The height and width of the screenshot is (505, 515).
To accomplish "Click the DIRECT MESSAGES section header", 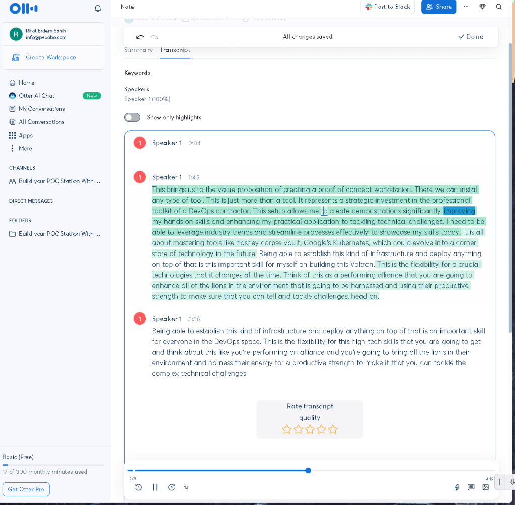I will pyautogui.click(x=31, y=201).
